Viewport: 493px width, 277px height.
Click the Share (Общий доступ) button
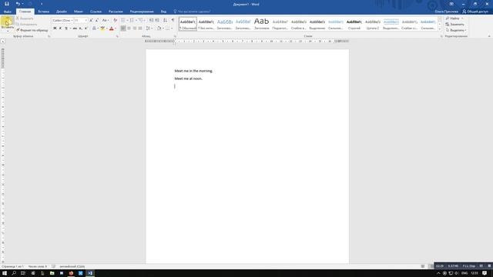(x=475, y=12)
